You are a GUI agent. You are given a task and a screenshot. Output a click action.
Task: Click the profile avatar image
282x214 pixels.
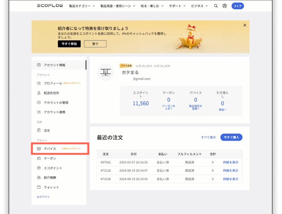pos(106,72)
